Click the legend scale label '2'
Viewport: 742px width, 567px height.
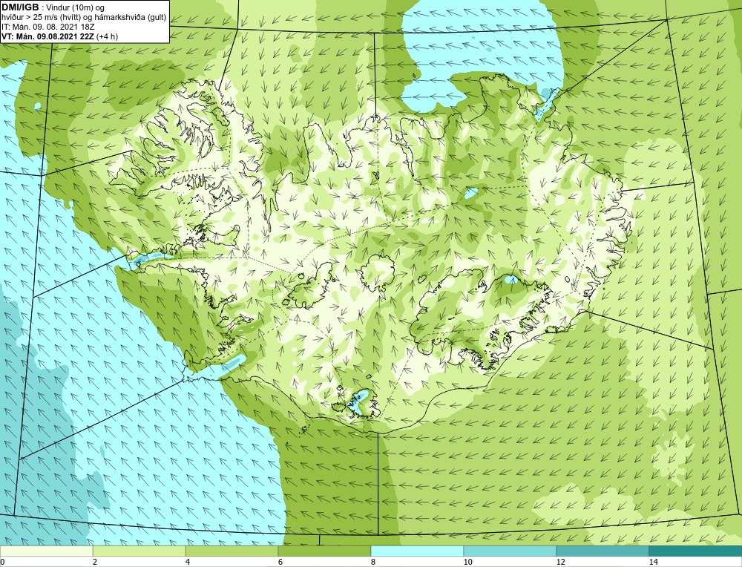[x=95, y=562]
